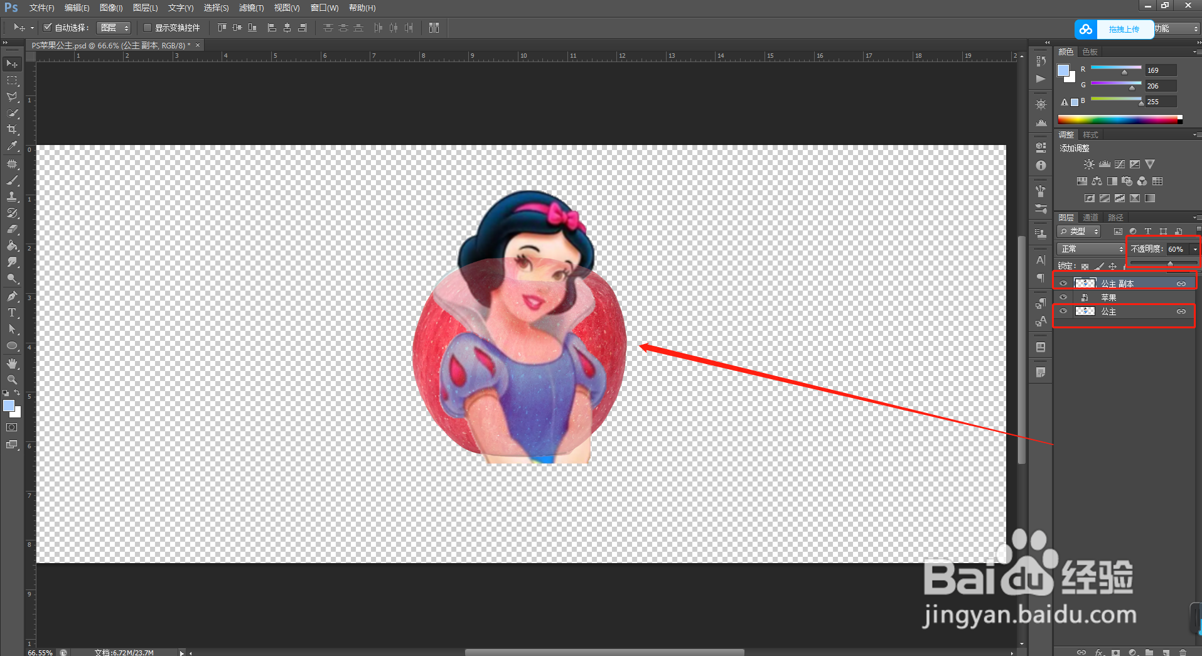Open the 文件(F) menu
This screenshot has width=1202, height=656.
click(41, 8)
